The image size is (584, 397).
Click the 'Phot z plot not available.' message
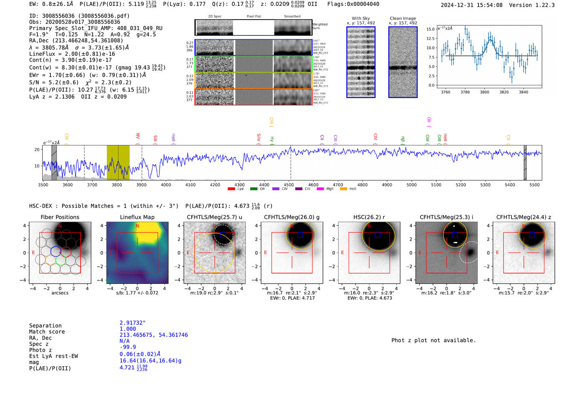(x=433, y=340)
